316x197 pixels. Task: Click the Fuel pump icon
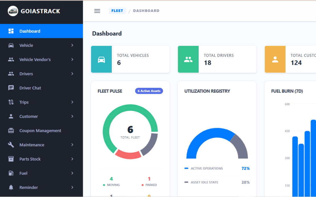[11, 173]
